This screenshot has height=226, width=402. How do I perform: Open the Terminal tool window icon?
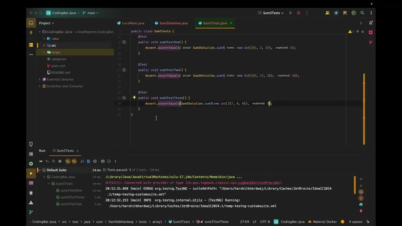[31, 183]
